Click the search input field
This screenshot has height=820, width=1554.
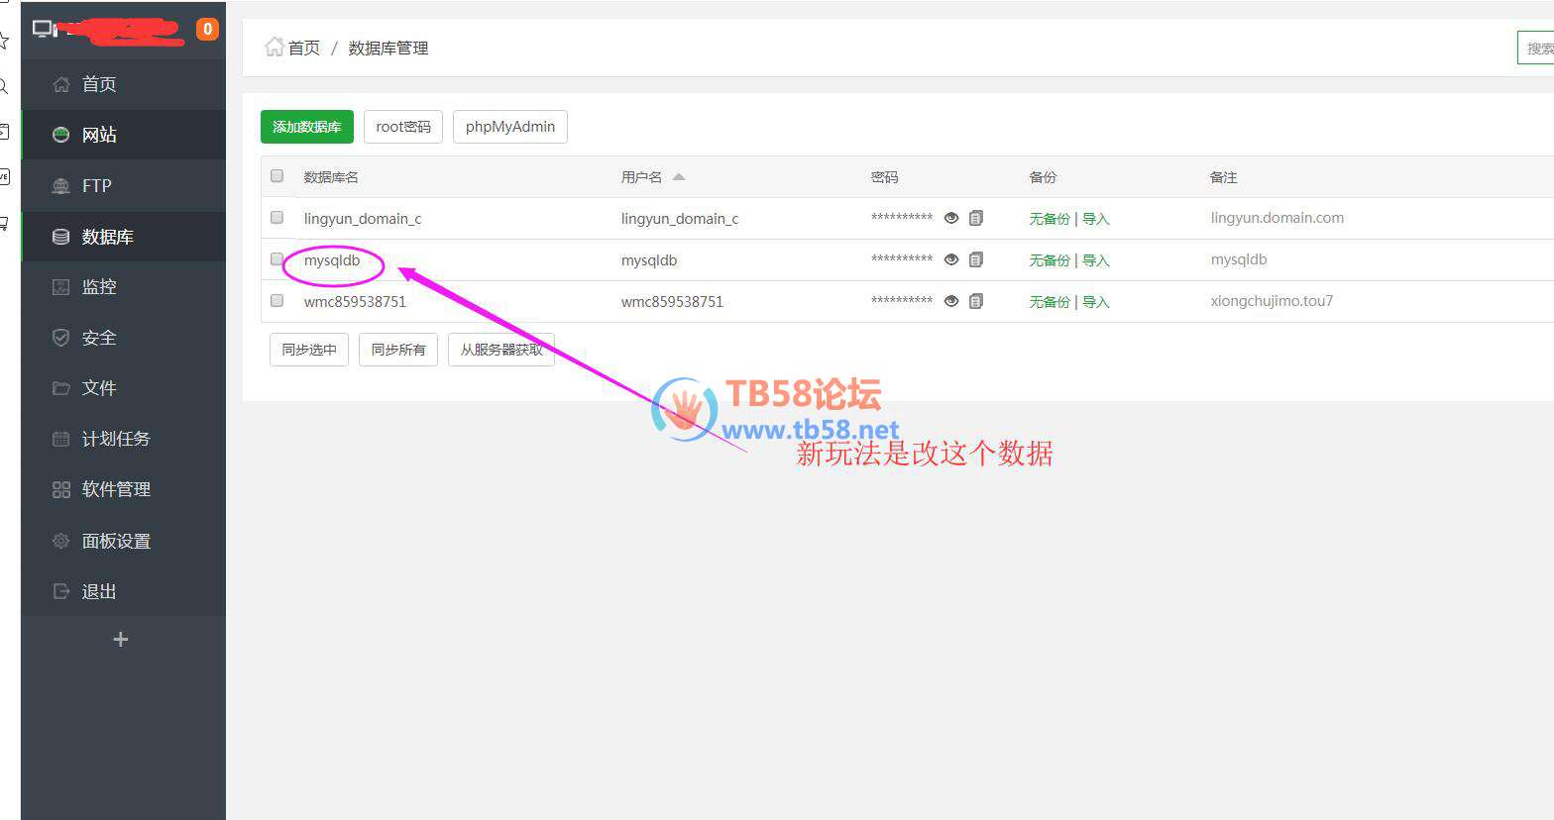click(x=1536, y=48)
